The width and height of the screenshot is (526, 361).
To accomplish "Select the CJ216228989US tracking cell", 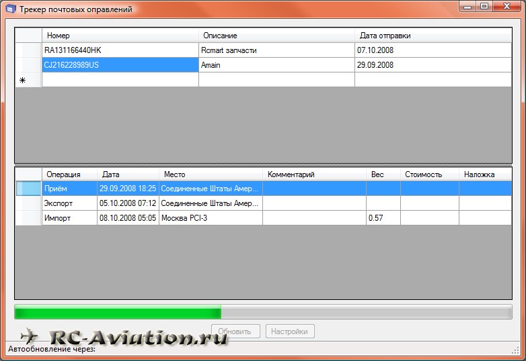I will pyautogui.click(x=120, y=65).
